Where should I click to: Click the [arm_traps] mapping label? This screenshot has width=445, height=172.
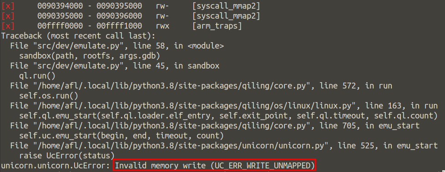coord(217,26)
